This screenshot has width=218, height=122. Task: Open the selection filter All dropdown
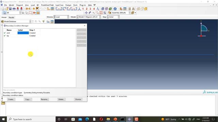(x=14, y=13)
